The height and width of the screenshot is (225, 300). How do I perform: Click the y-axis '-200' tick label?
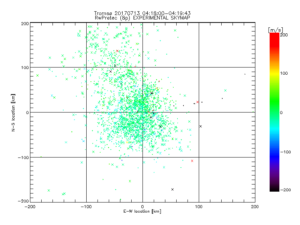point(23,201)
